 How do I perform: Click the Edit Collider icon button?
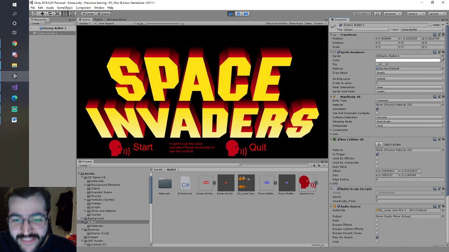(380, 144)
